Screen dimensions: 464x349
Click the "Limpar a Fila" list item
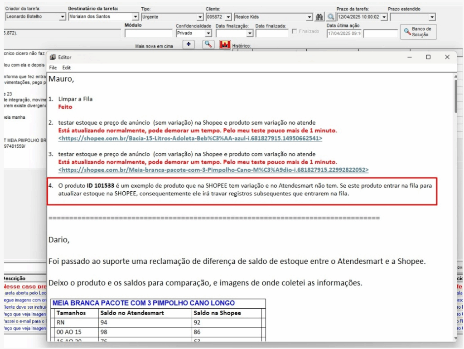coord(76,99)
